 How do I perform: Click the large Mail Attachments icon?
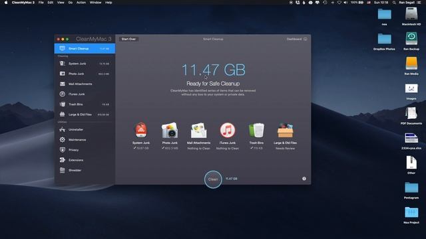click(x=198, y=130)
